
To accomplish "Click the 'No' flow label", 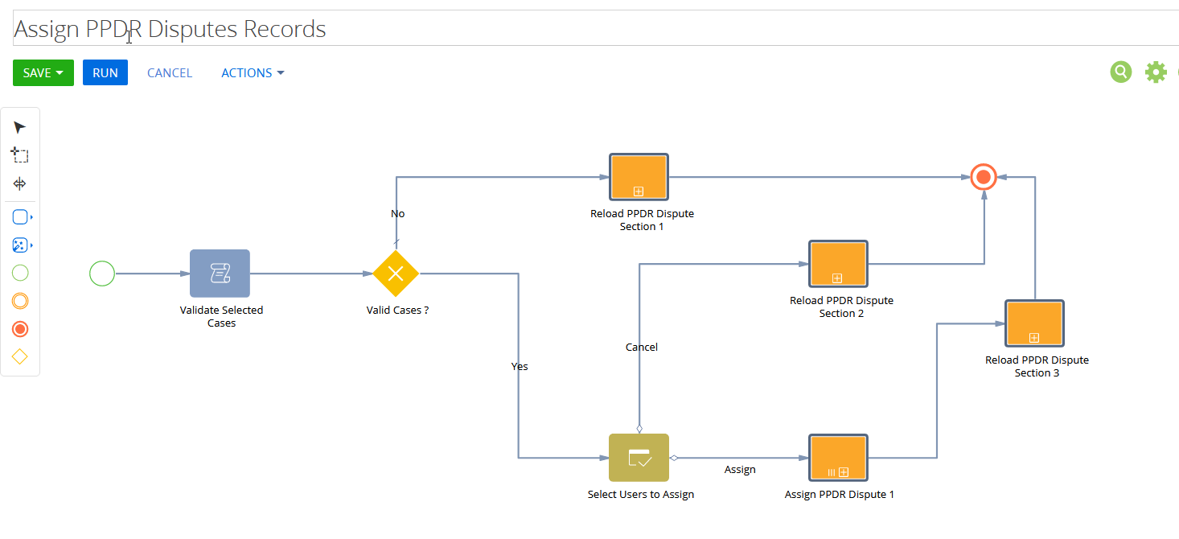I will [x=397, y=213].
